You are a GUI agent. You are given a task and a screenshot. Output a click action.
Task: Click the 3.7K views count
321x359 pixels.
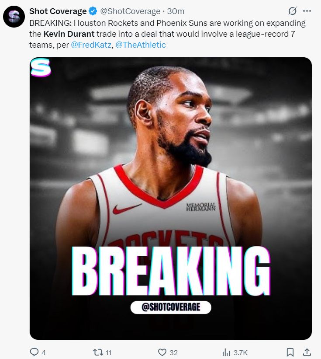pyautogui.click(x=241, y=352)
